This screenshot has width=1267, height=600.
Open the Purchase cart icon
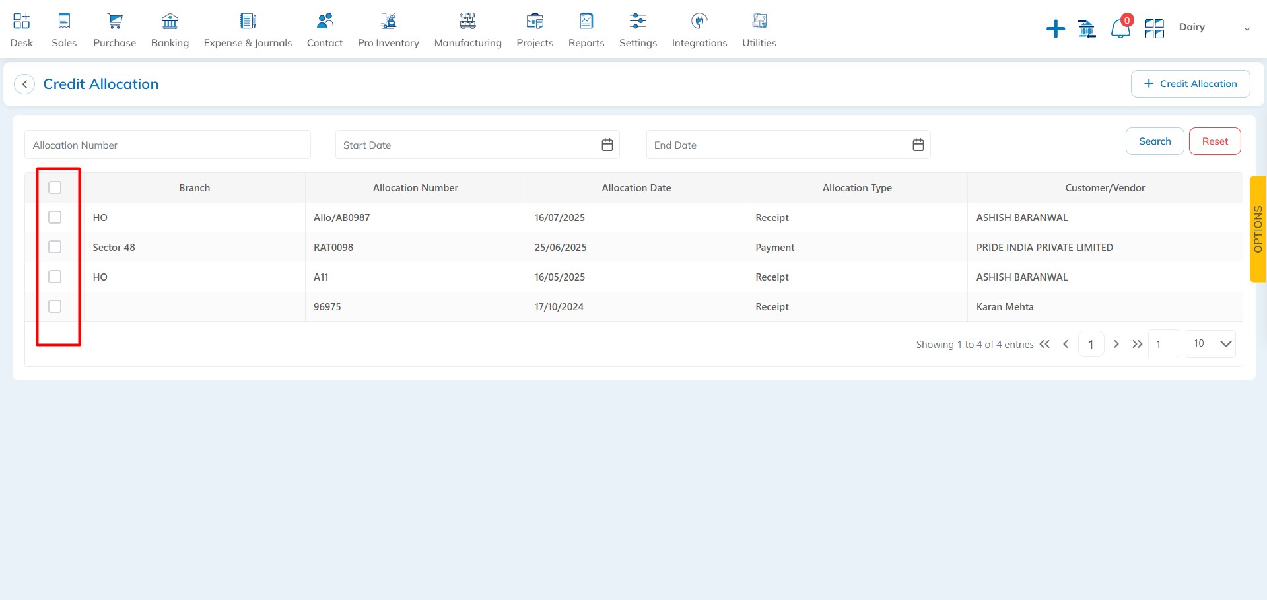115,21
